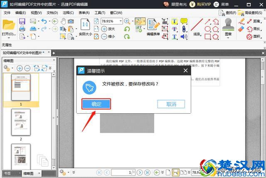Viewport: 266px width, 178px height.
Task: Open the 视图(V) menu
Action: [36, 13]
